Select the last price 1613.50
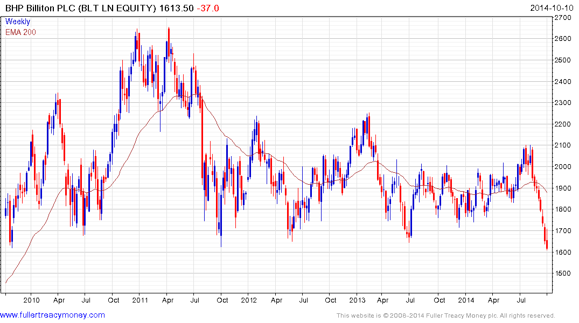Image resolution: width=579 pixels, height=323 pixels. 176,8
